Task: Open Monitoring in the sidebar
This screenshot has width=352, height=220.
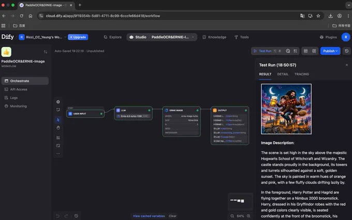Action: 25,106
